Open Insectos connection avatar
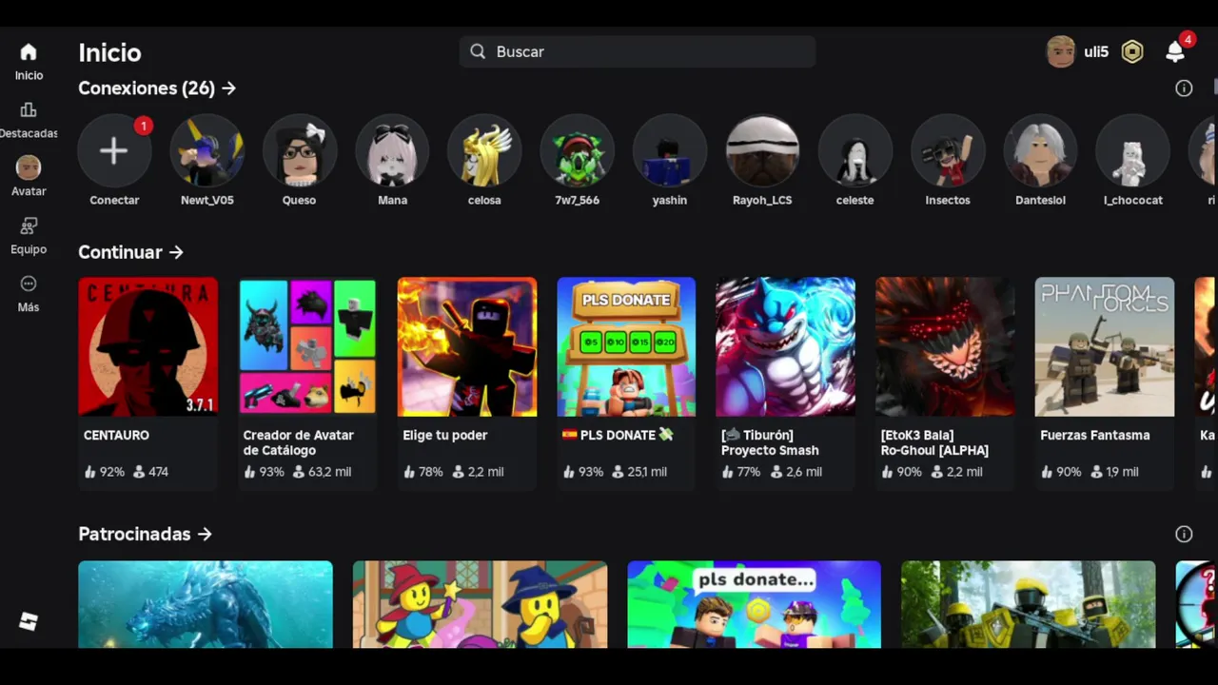This screenshot has width=1218, height=685. (948, 150)
